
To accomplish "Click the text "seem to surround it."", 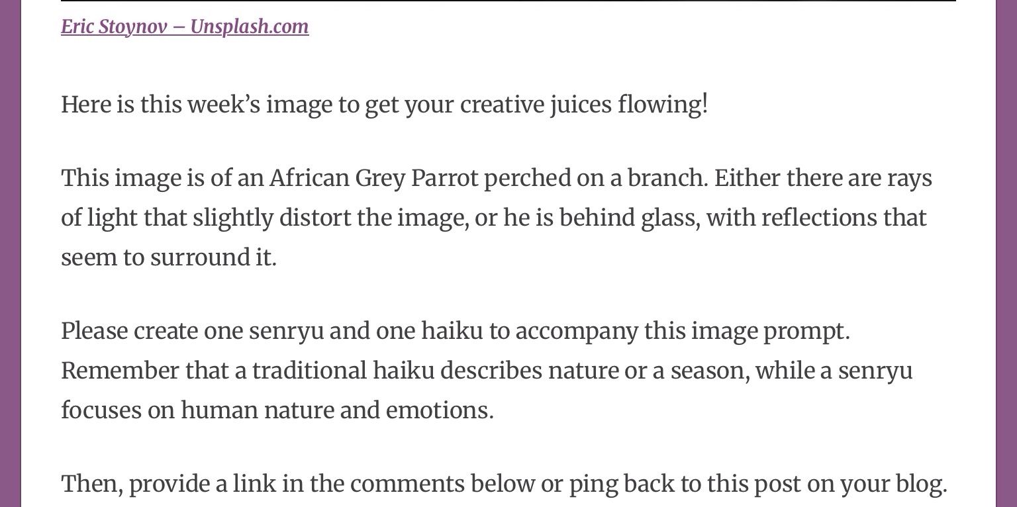I will click(x=168, y=257).
